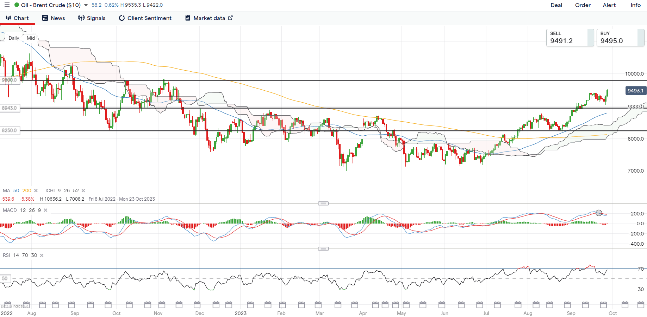
Task: Open ICHI indicator settings label
Action: (x=50, y=190)
